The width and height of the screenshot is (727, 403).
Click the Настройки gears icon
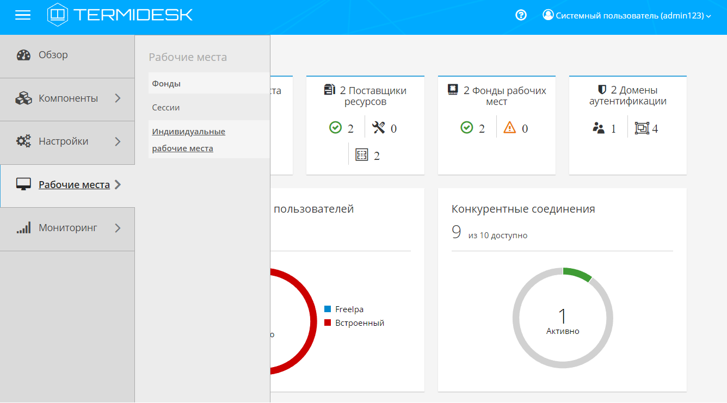23,141
